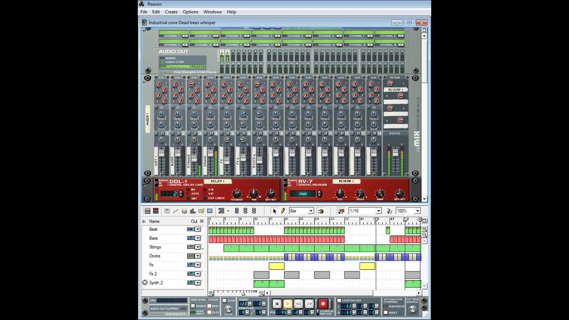Click the Play transport button
Image resolution: width=569 pixels, height=320 pixels.
click(288, 304)
